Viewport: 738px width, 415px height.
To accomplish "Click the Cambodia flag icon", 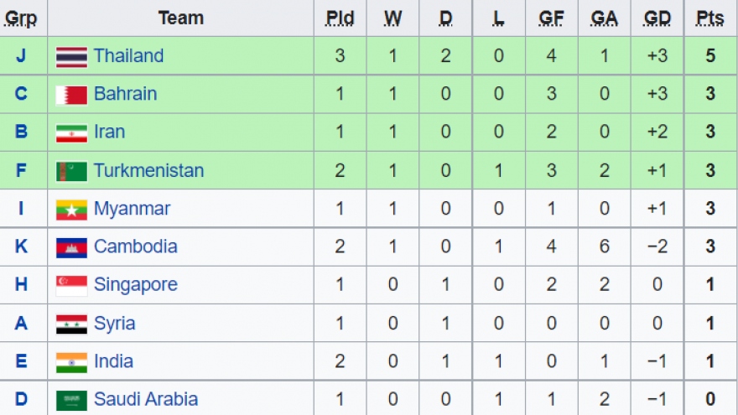I will click(71, 247).
